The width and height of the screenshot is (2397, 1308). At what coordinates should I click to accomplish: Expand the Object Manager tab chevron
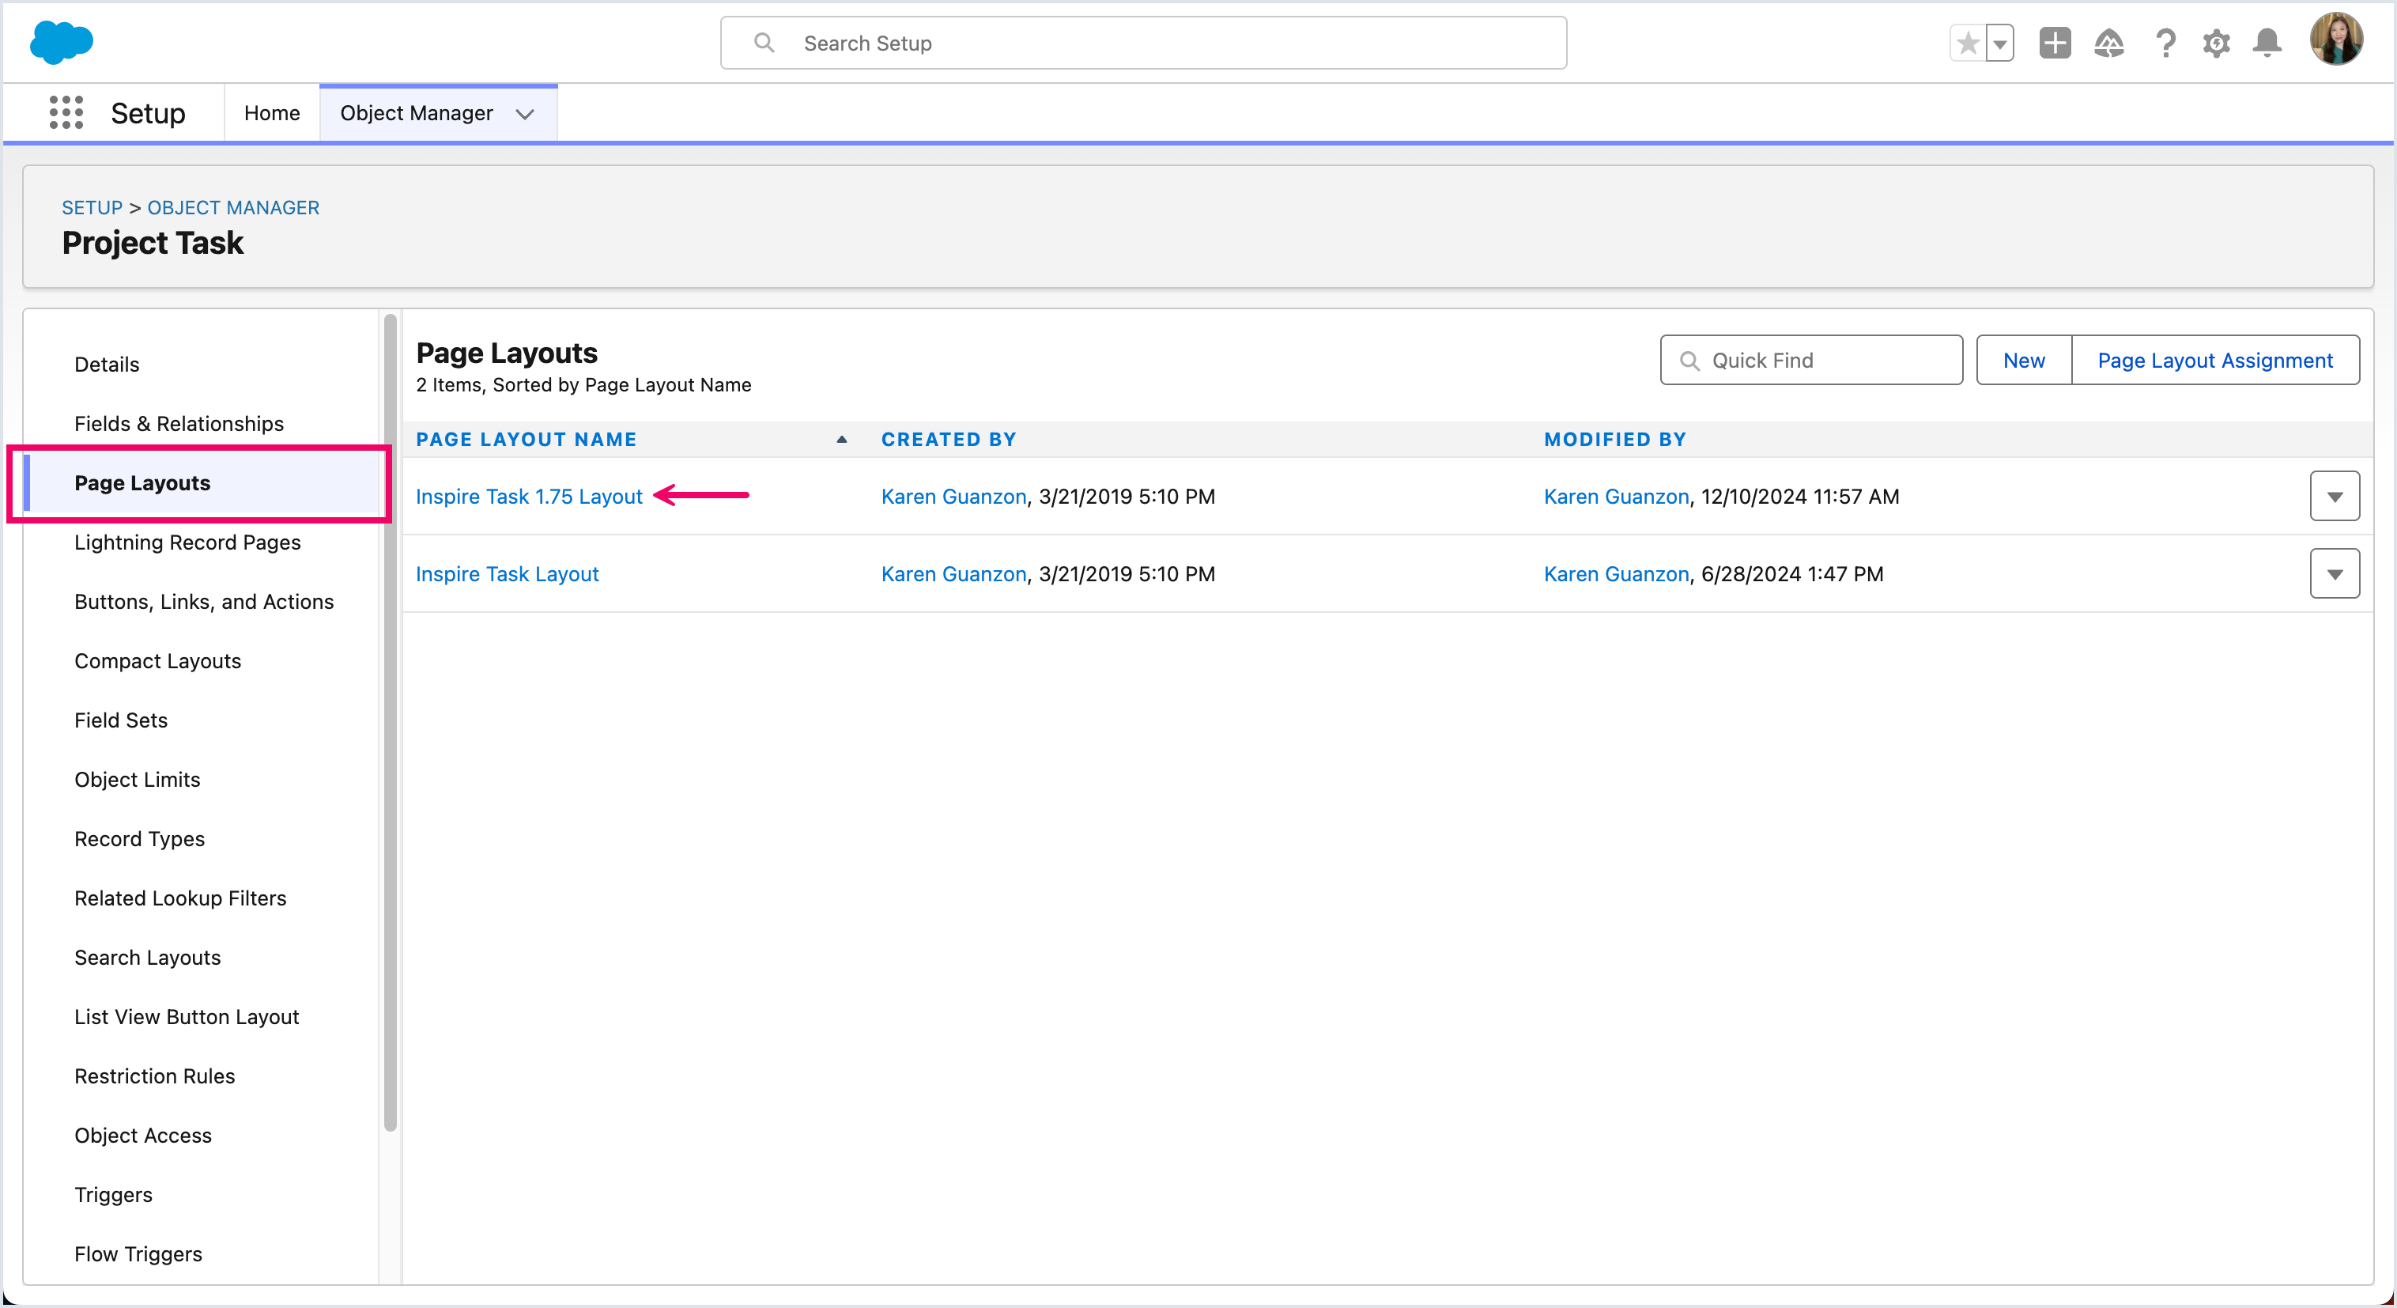(525, 114)
